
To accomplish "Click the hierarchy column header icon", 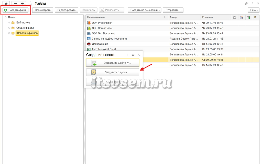I will [x=249, y=17].
